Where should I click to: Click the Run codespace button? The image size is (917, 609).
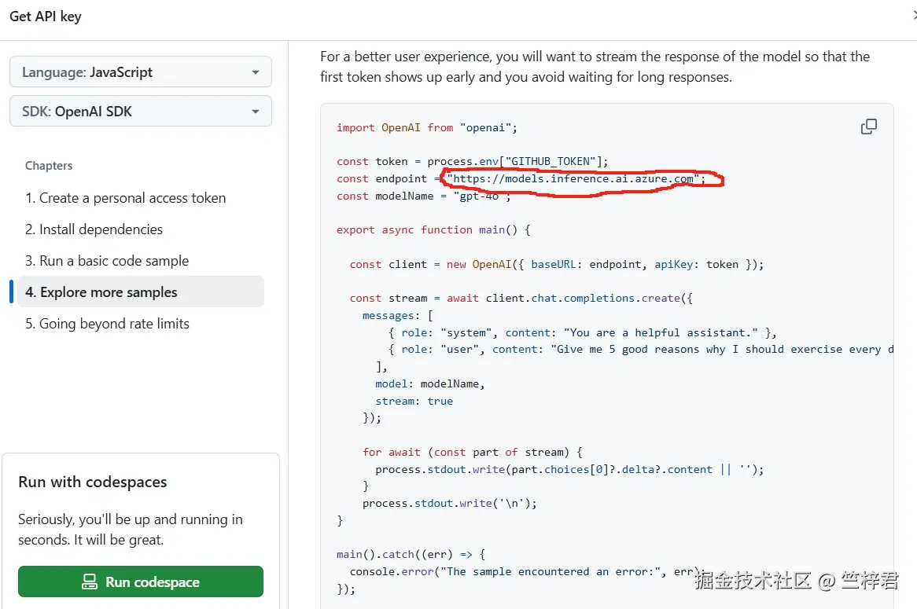(140, 581)
